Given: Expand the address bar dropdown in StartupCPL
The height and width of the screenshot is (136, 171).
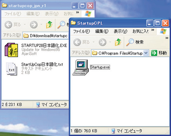Looking at the screenshot, I should (x=146, y=53).
